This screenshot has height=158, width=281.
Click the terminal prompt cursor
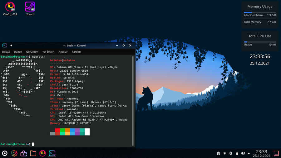pos(33,144)
